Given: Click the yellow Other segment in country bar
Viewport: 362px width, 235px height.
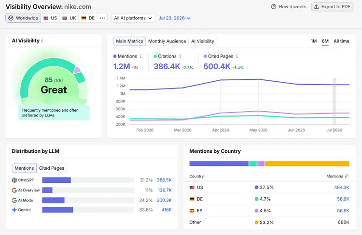Looking at the screenshot, I should coord(307,163).
